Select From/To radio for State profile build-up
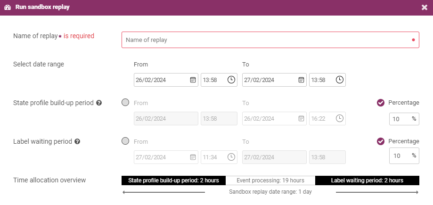 (x=125, y=103)
